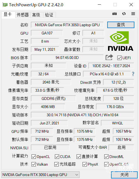Toggle the Vulkan checkbox

[34, 164]
